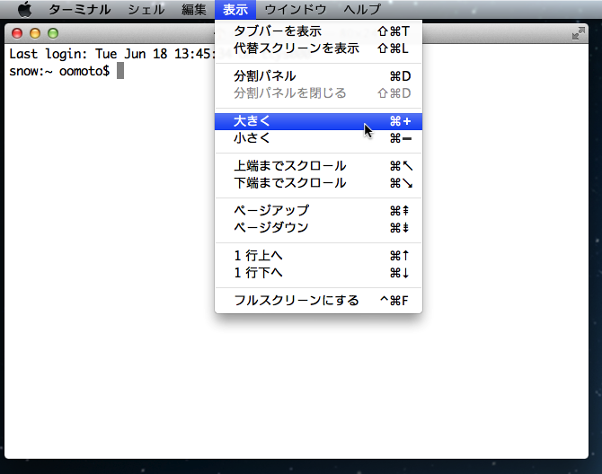This screenshot has height=474, width=602.
Task: Choose 1 行上へ menu item
Action: (318, 256)
